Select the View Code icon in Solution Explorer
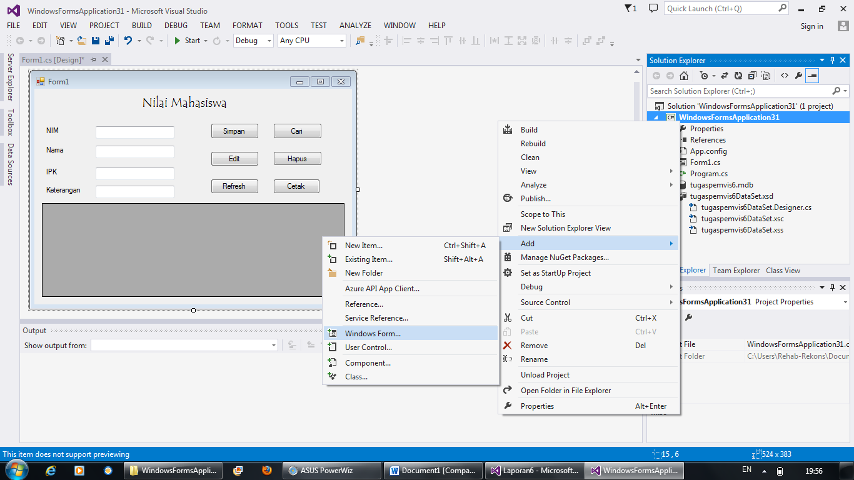Viewport: 854px width, 480px height. [784, 76]
